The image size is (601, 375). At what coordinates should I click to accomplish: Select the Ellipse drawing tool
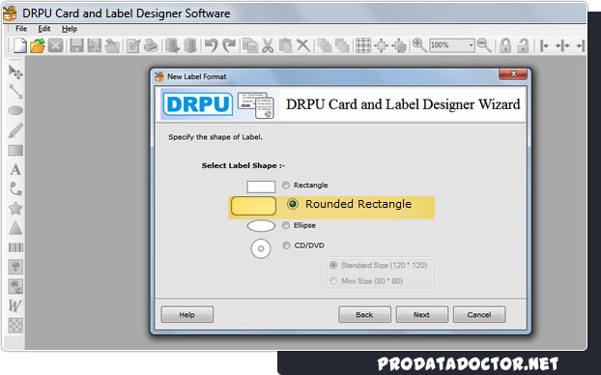tap(15, 110)
